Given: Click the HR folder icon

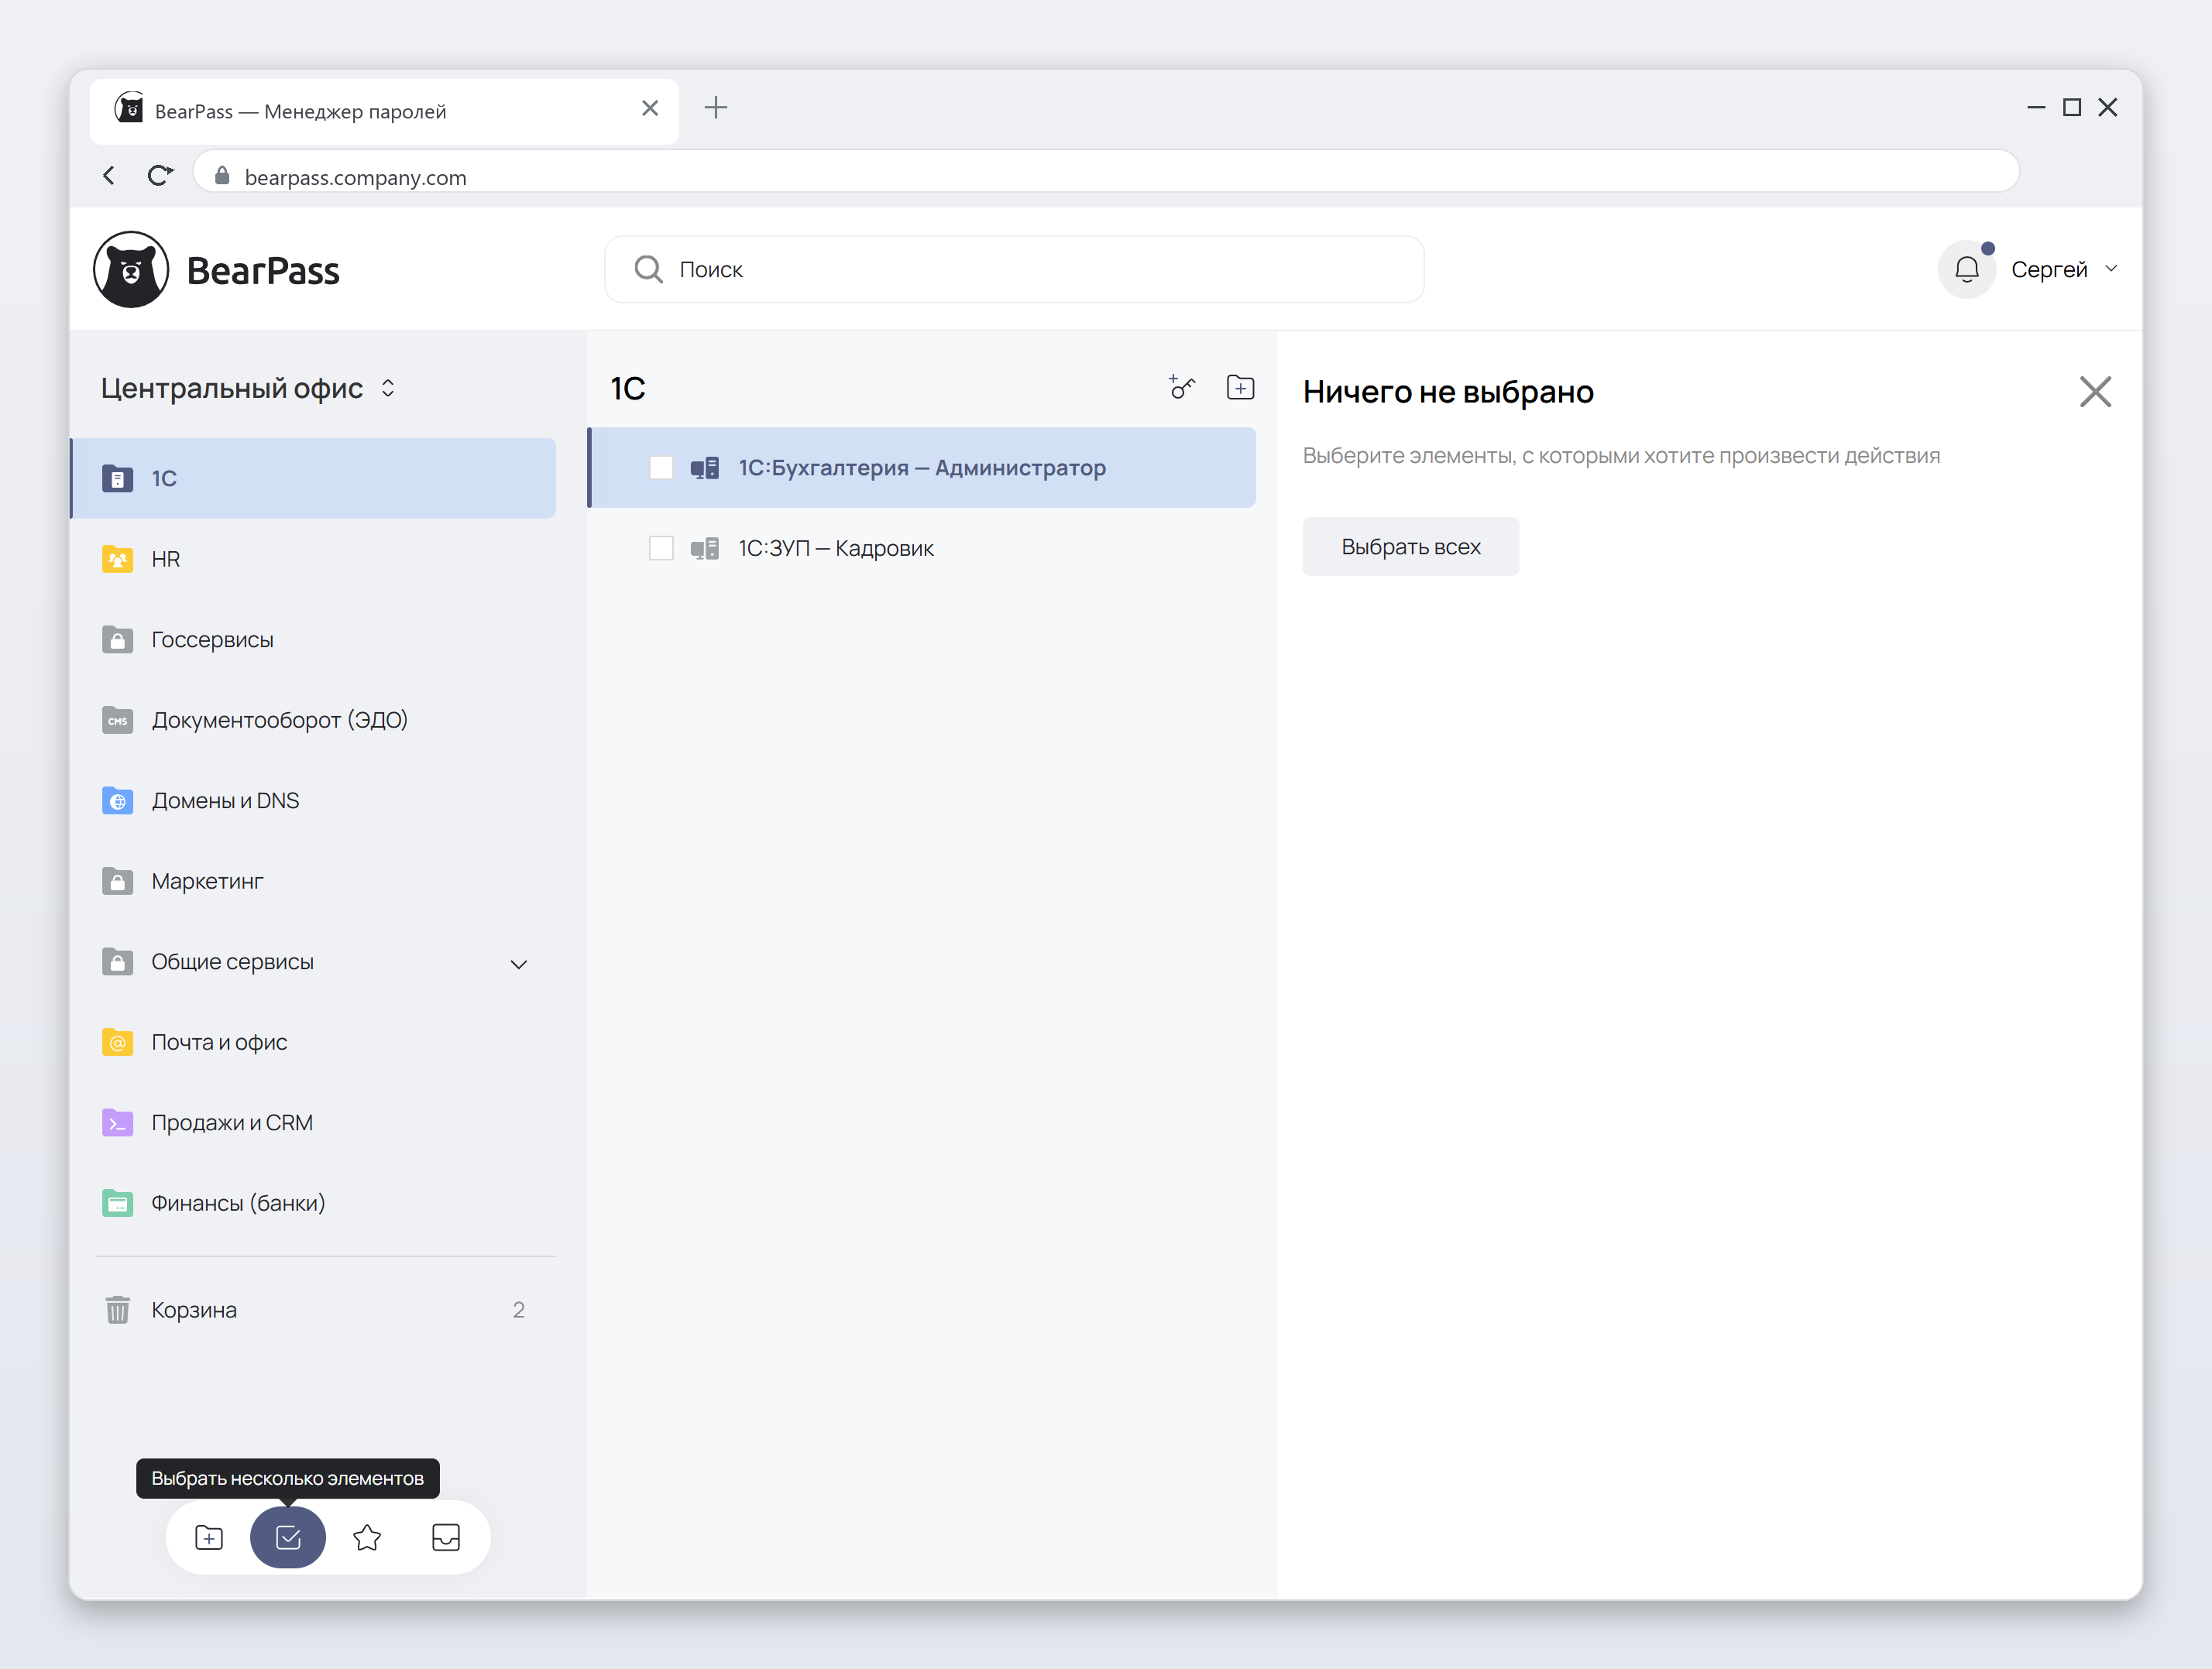Looking at the screenshot, I should coord(118,559).
